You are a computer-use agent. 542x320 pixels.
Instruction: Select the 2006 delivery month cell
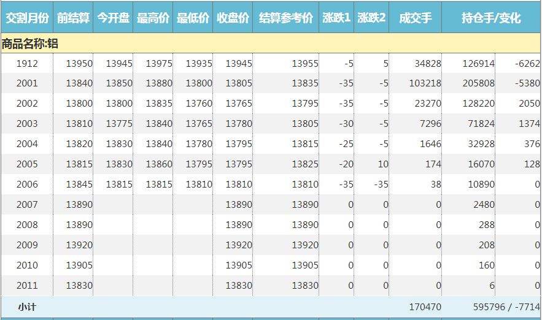tap(27, 185)
